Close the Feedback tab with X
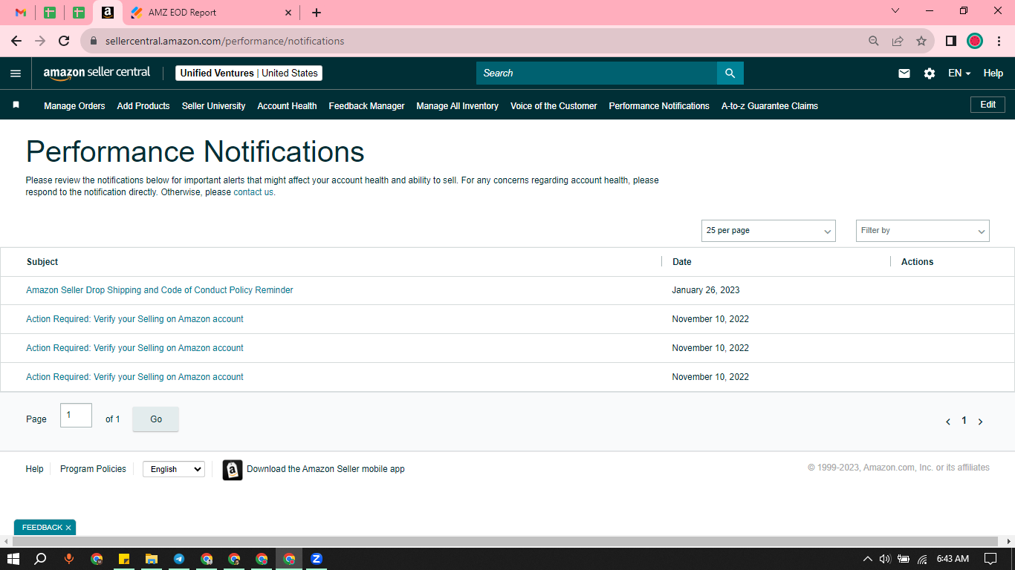1015x570 pixels. click(x=68, y=528)
